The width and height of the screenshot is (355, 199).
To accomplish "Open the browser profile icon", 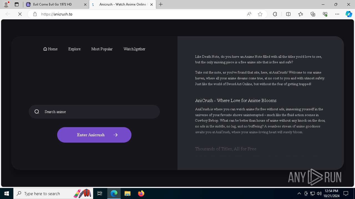I will [x=6, y=4].
